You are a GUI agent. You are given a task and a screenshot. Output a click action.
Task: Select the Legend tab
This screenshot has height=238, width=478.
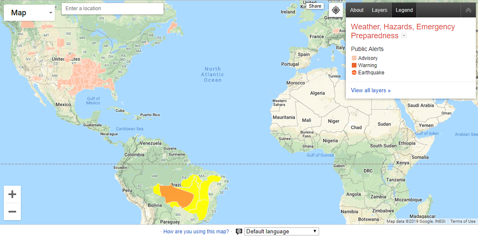pos(404,10)
